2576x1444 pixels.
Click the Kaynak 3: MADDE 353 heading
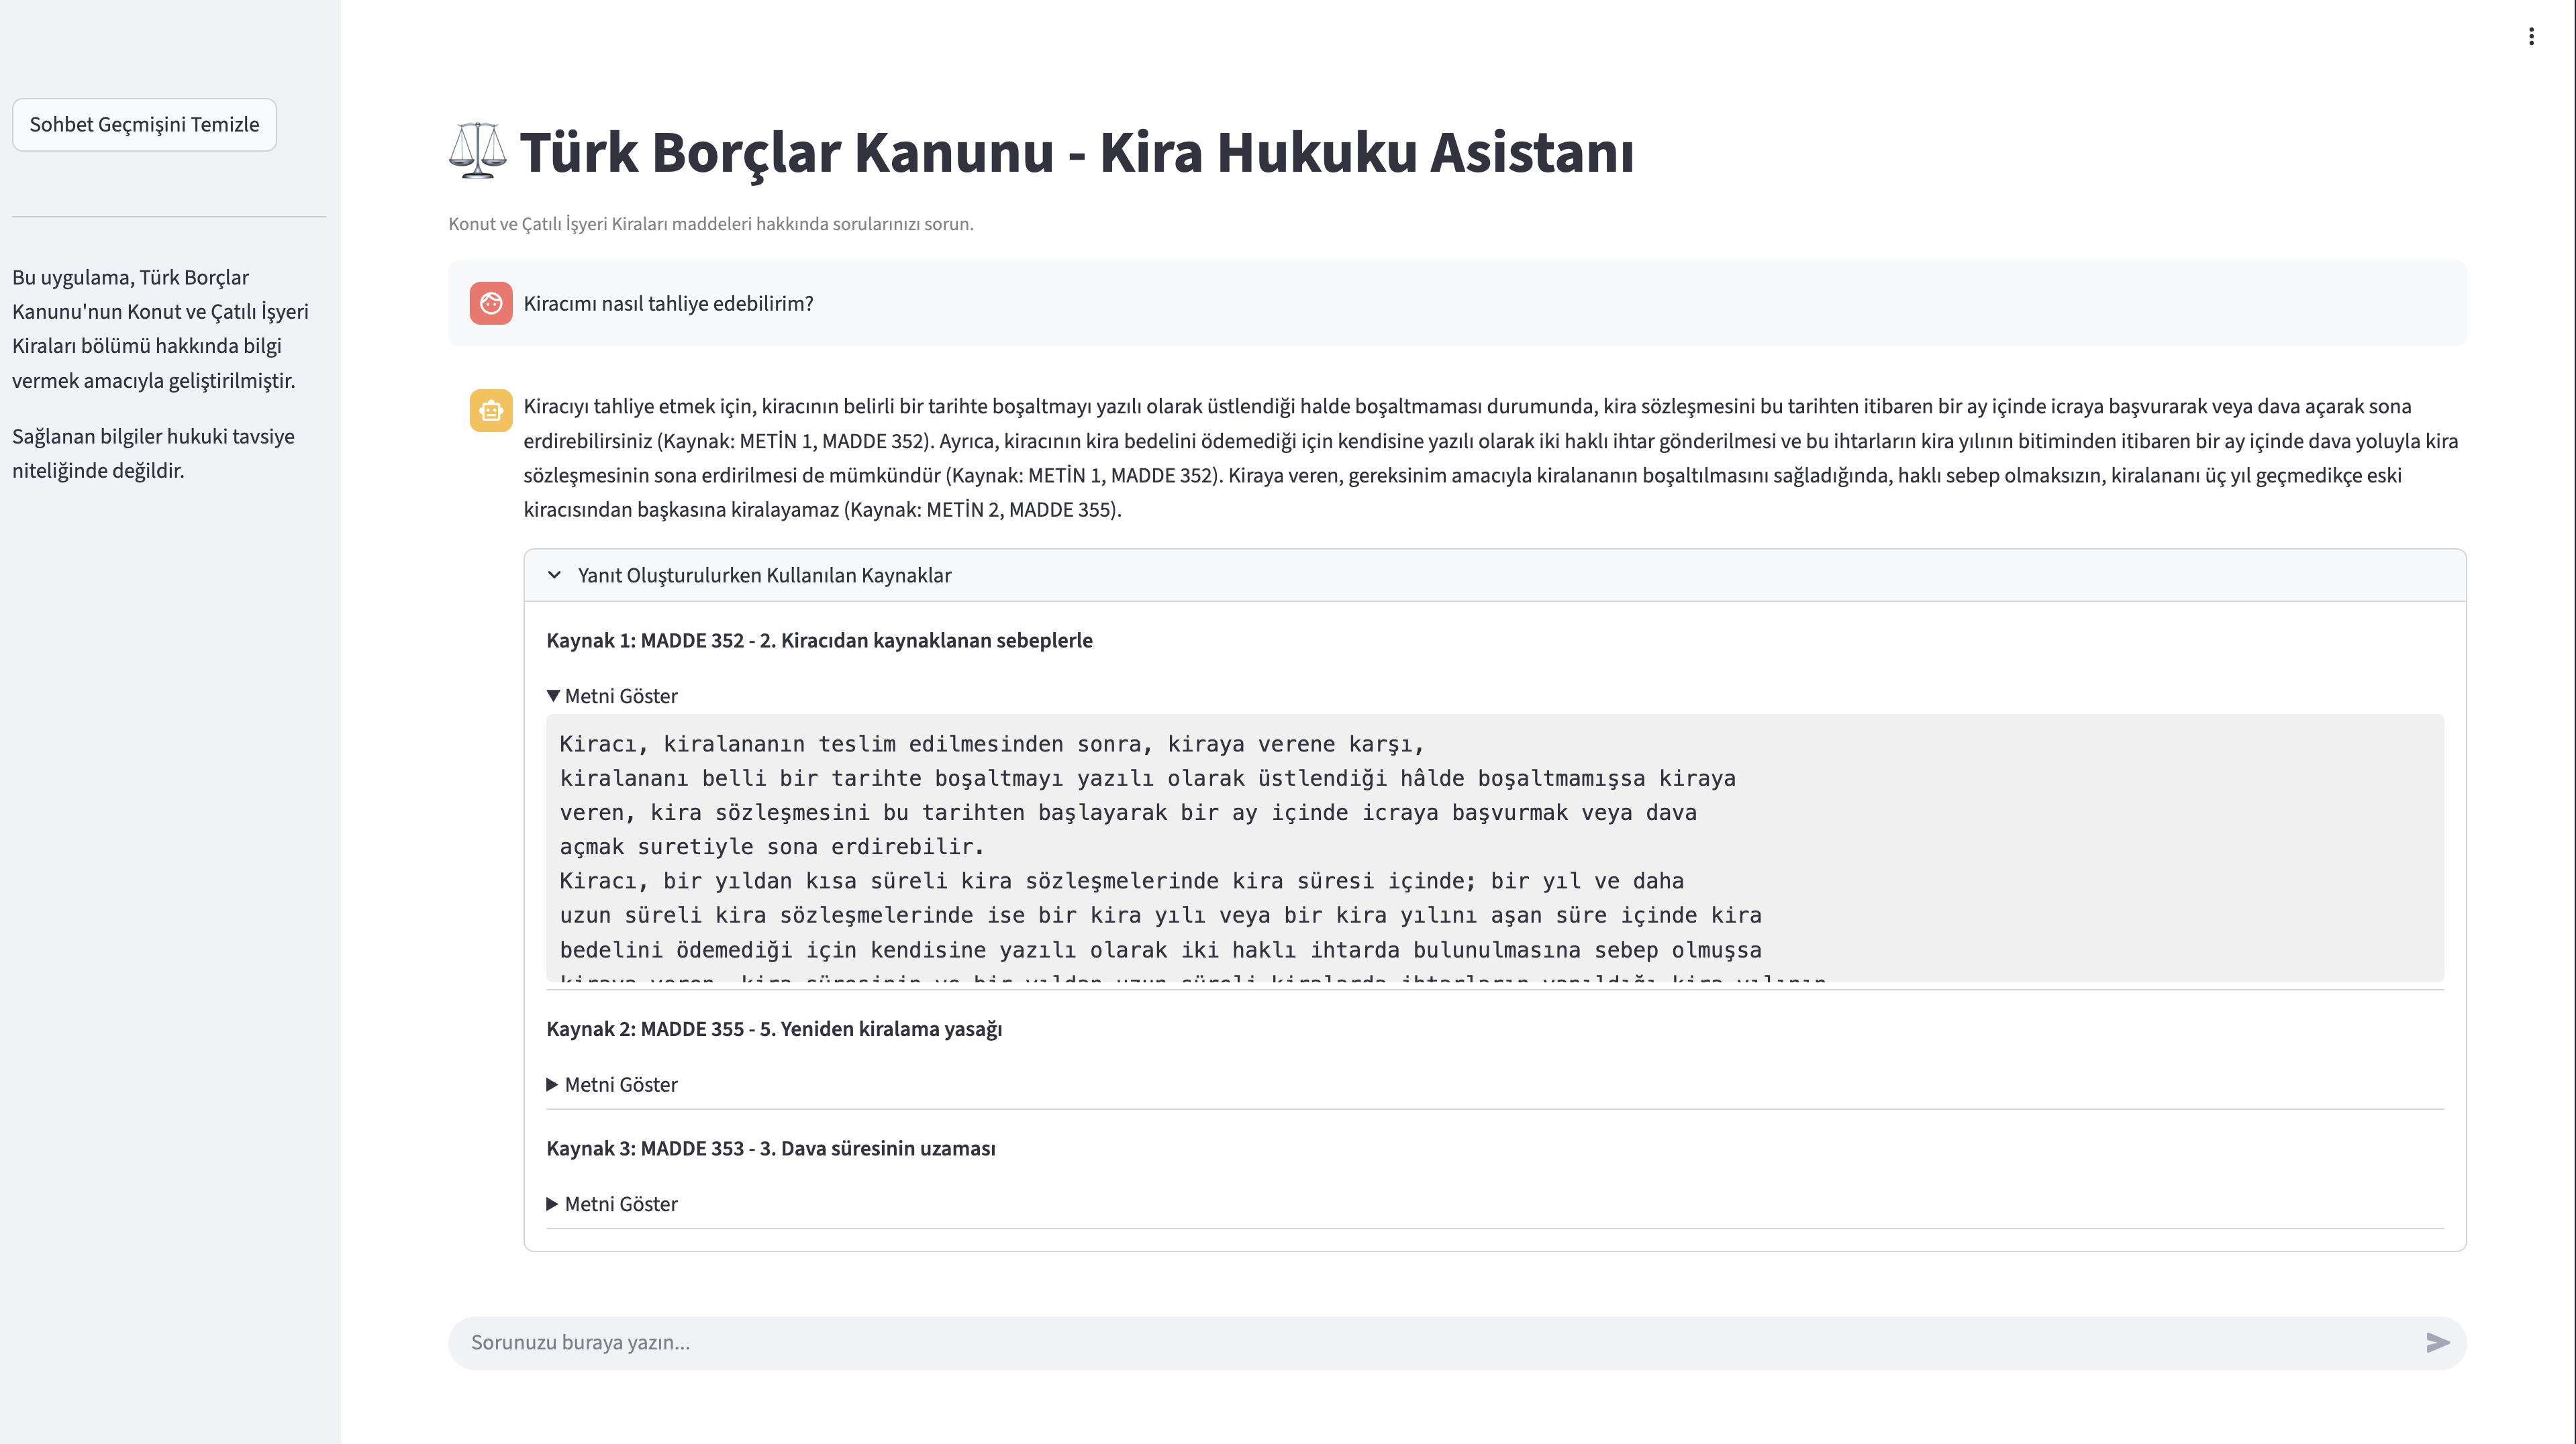[770, 1148]
